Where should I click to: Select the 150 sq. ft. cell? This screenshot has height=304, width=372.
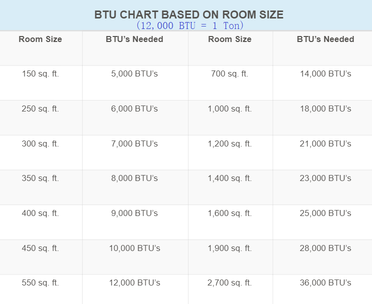point(41,74)
